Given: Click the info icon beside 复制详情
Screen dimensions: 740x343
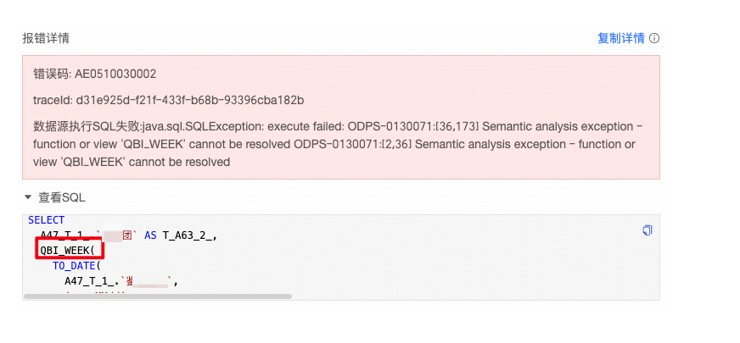Looking at the screenshot, I should click(x=654, y=38).
